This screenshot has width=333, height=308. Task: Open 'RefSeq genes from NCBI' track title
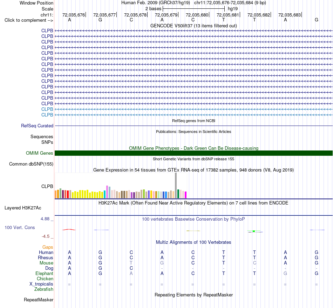193,121
